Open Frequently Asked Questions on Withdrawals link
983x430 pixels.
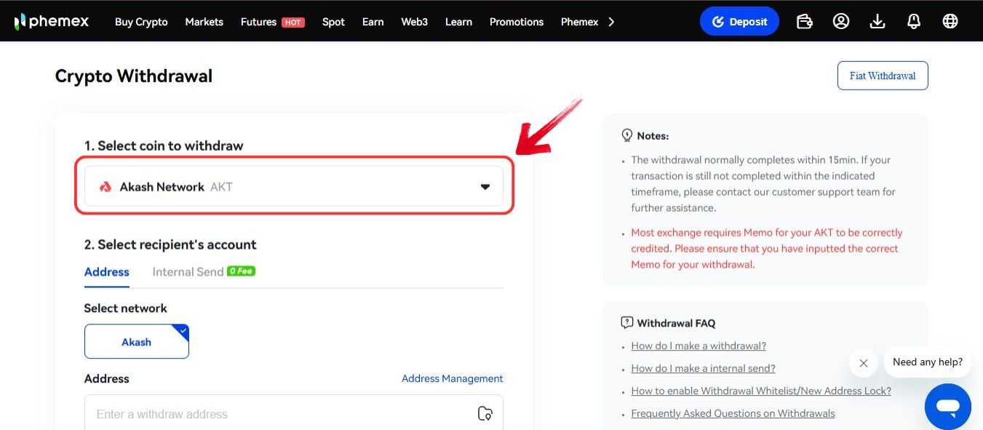coord(733,413)
